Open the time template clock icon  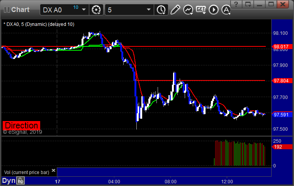point(161,10)
